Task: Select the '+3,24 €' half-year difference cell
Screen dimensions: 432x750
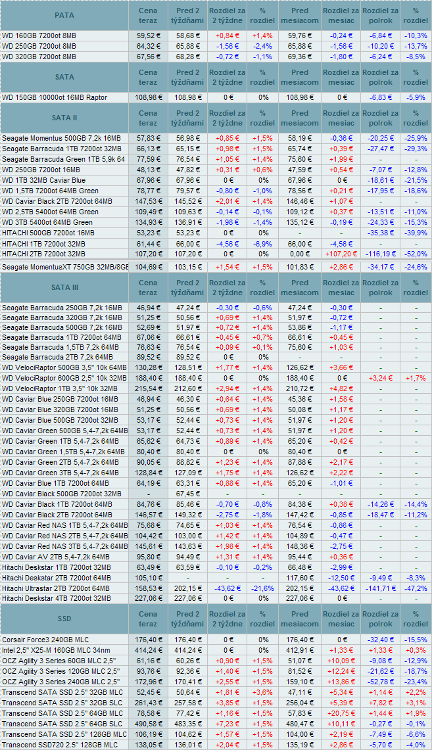Action: (380, 378)
